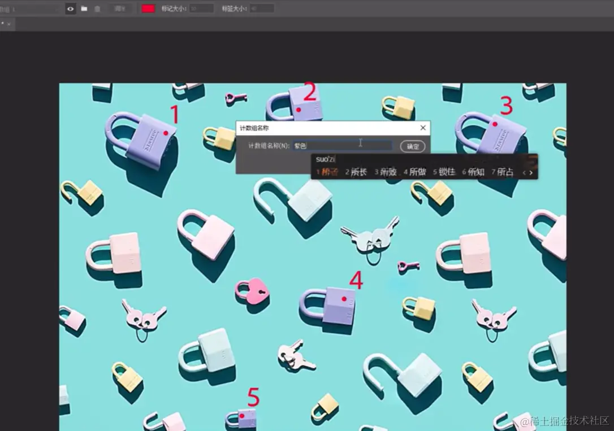Choose IME candidate 6 所知
This screenshot has width=614, height=431.
pyautogui.click(x=473, y=172)
